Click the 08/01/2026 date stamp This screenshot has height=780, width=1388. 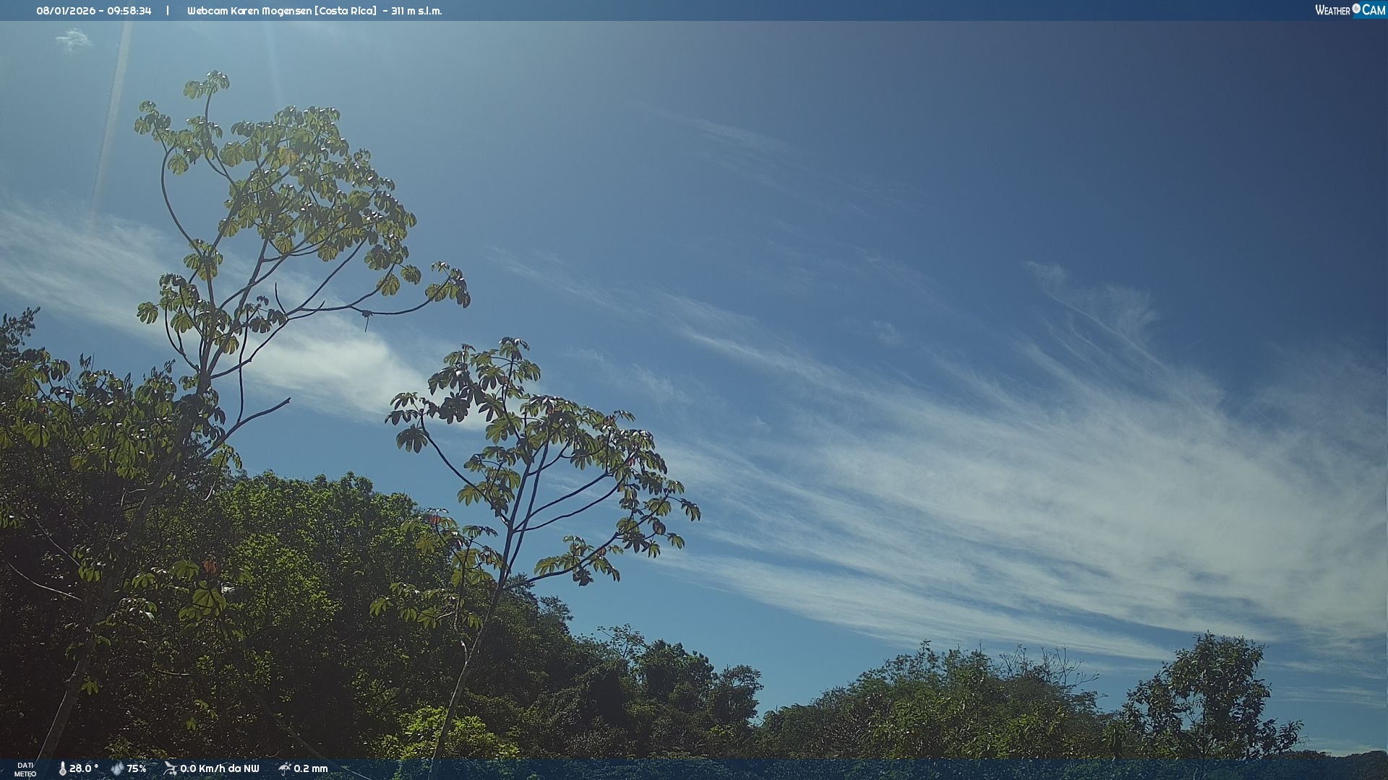click(x=65, y=11)
